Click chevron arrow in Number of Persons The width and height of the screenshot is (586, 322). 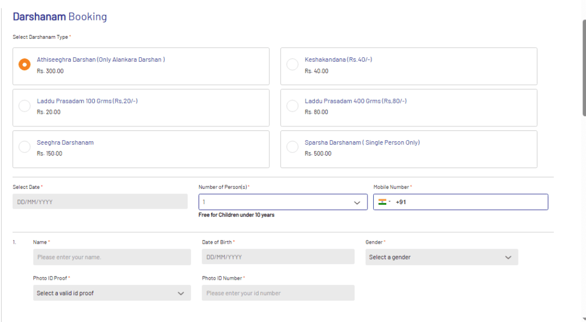pos(357,202)
